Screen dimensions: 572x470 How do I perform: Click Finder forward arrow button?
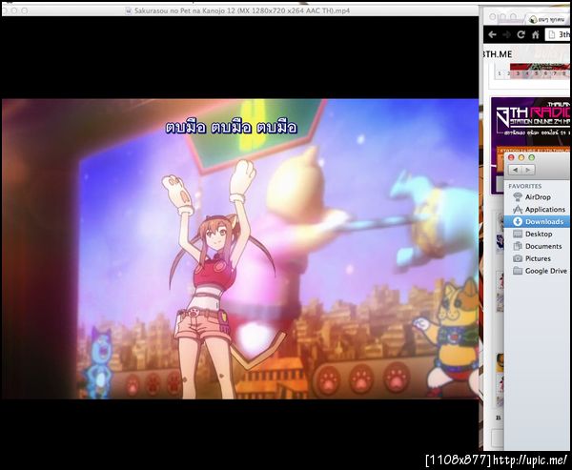(x=528, y=170)
